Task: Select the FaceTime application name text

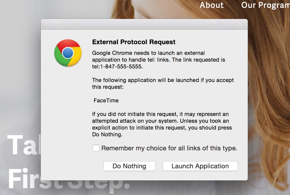Action: (x=106, y=101)
